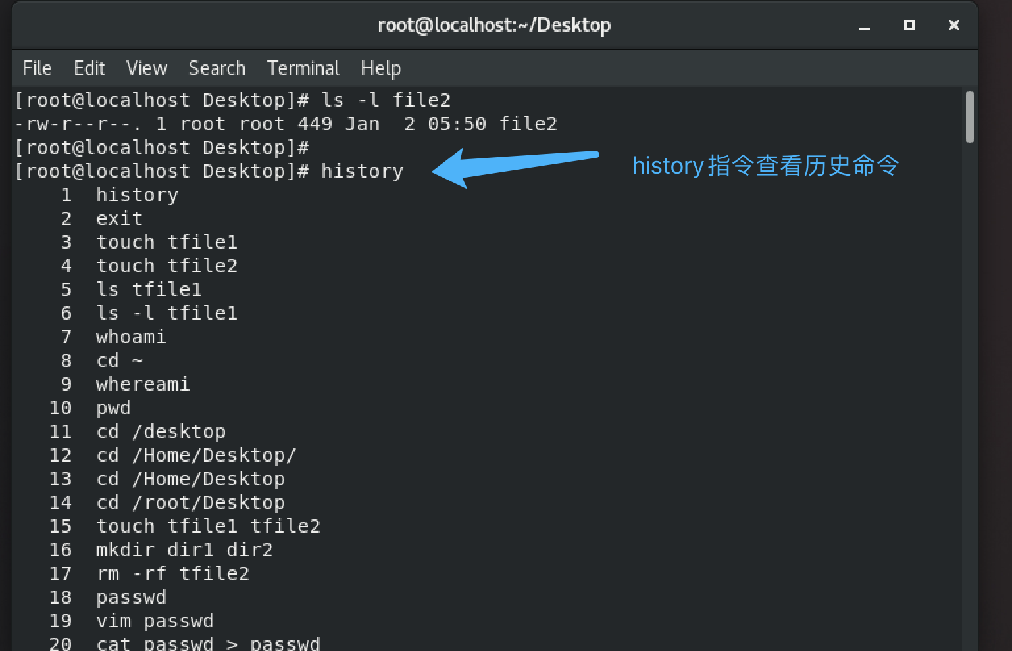Open the File menu

[37, 68]
